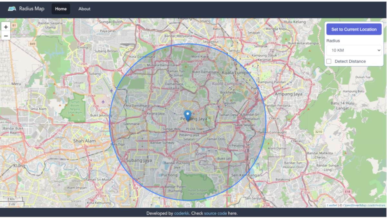Click the Ampang Jaya map label
Viewport: 387px width, 219px height.
point(288,94)
